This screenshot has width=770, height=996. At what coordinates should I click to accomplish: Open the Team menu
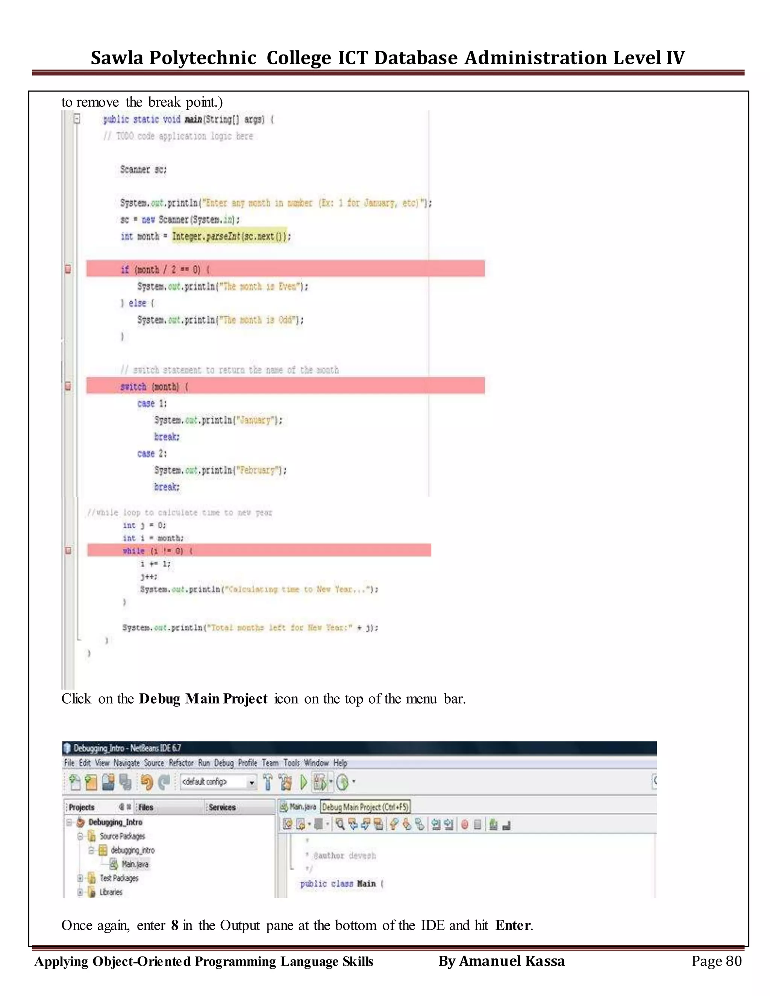tap(270, 763)
